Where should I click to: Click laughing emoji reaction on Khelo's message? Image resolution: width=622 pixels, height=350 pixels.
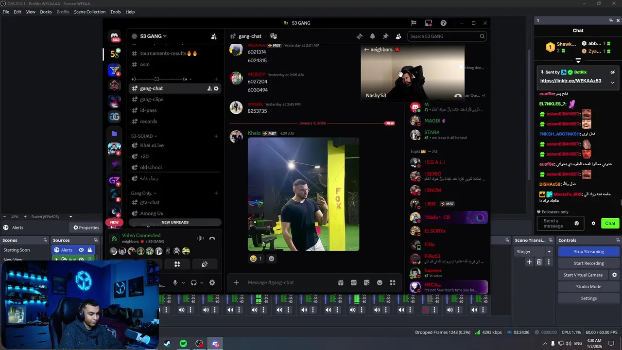point(256,259)
